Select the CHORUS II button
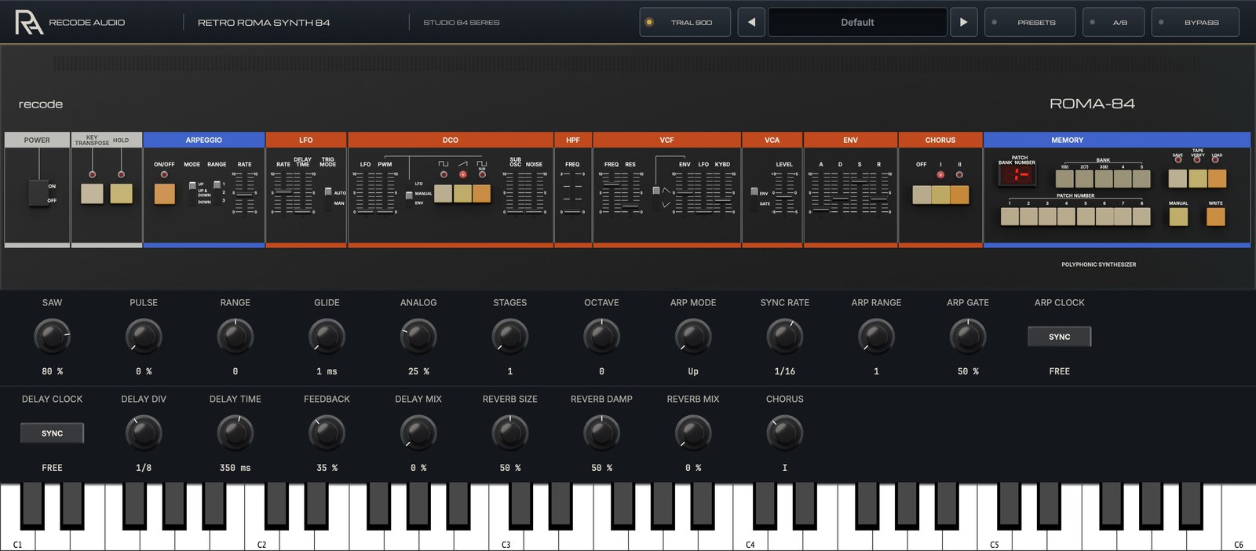The height and width of the screenshot is (551, 1256). pos(959,195)
